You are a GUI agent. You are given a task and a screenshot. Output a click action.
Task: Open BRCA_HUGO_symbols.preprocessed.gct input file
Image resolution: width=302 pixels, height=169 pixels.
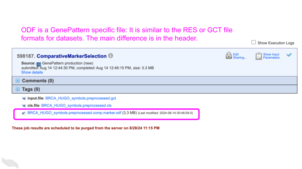click(x=81, y=98)
